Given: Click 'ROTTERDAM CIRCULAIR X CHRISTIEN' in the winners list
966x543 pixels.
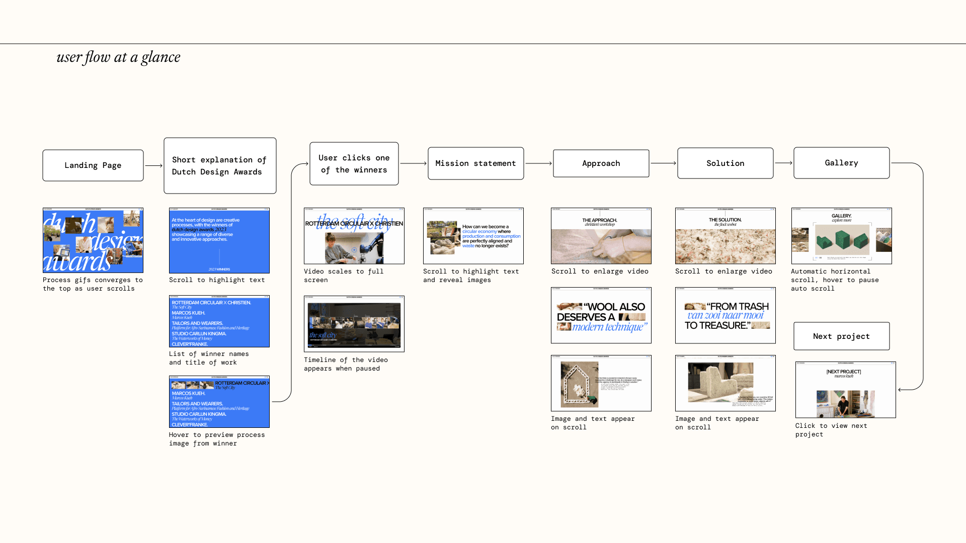Looking at the screenshot, I should point(211,303).
